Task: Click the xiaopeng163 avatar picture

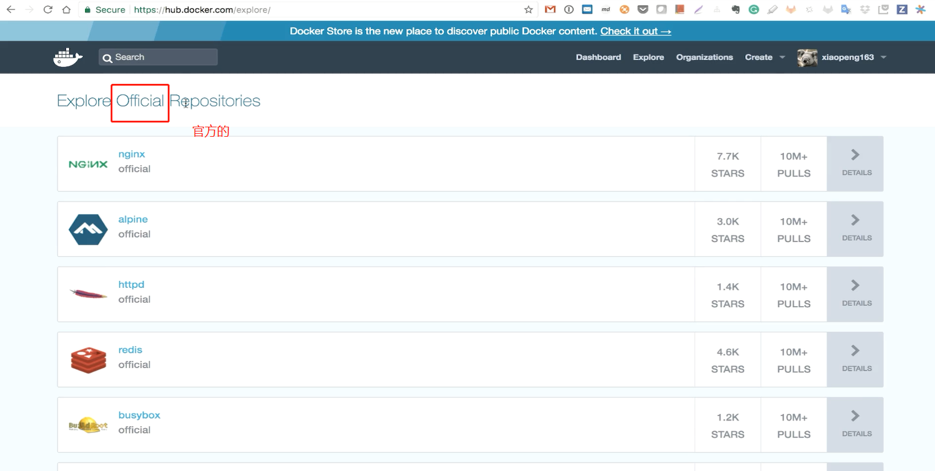Action: pos(807,57)
